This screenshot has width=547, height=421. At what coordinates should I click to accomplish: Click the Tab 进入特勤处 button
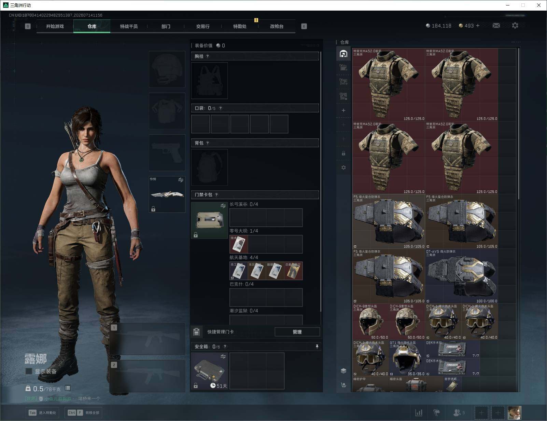(43, 412)
